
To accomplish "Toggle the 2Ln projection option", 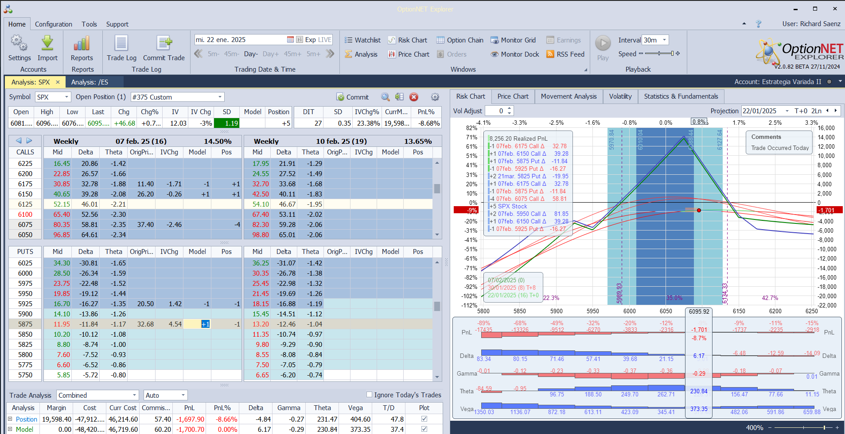I will tap(816, 111).
